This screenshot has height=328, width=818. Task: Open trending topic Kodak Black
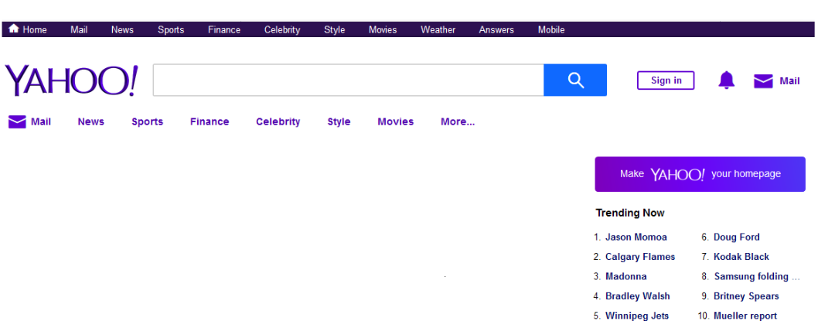point(741,257)
